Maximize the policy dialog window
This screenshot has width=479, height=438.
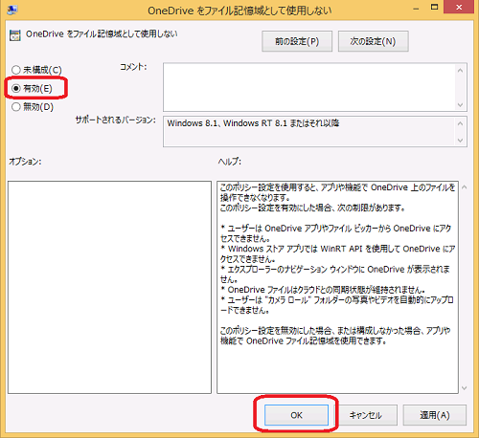click(x=434, y=7)
